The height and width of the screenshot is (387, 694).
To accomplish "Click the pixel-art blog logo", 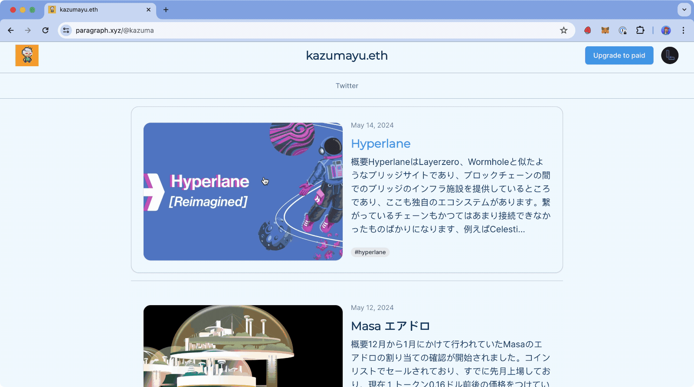I will pyautogui.click(x=27, y=55).
